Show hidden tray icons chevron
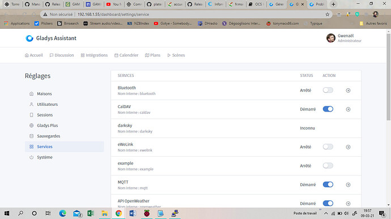Image resolution: width=391 pixels, height=219 pixels. (x=326, y=213)
